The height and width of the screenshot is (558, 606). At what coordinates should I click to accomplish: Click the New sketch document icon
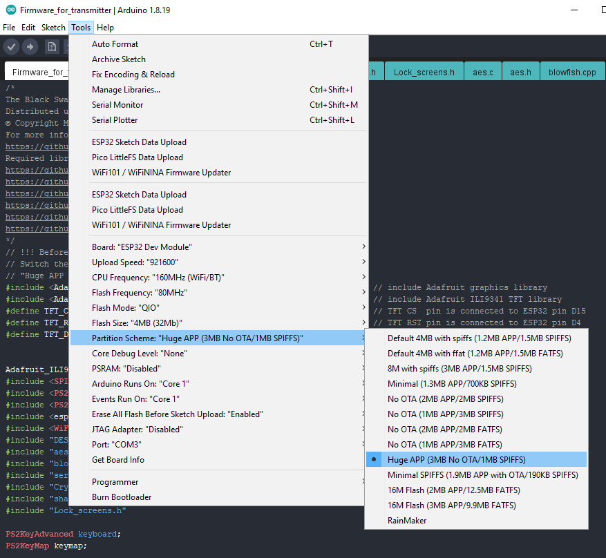(x=52, y=47)
